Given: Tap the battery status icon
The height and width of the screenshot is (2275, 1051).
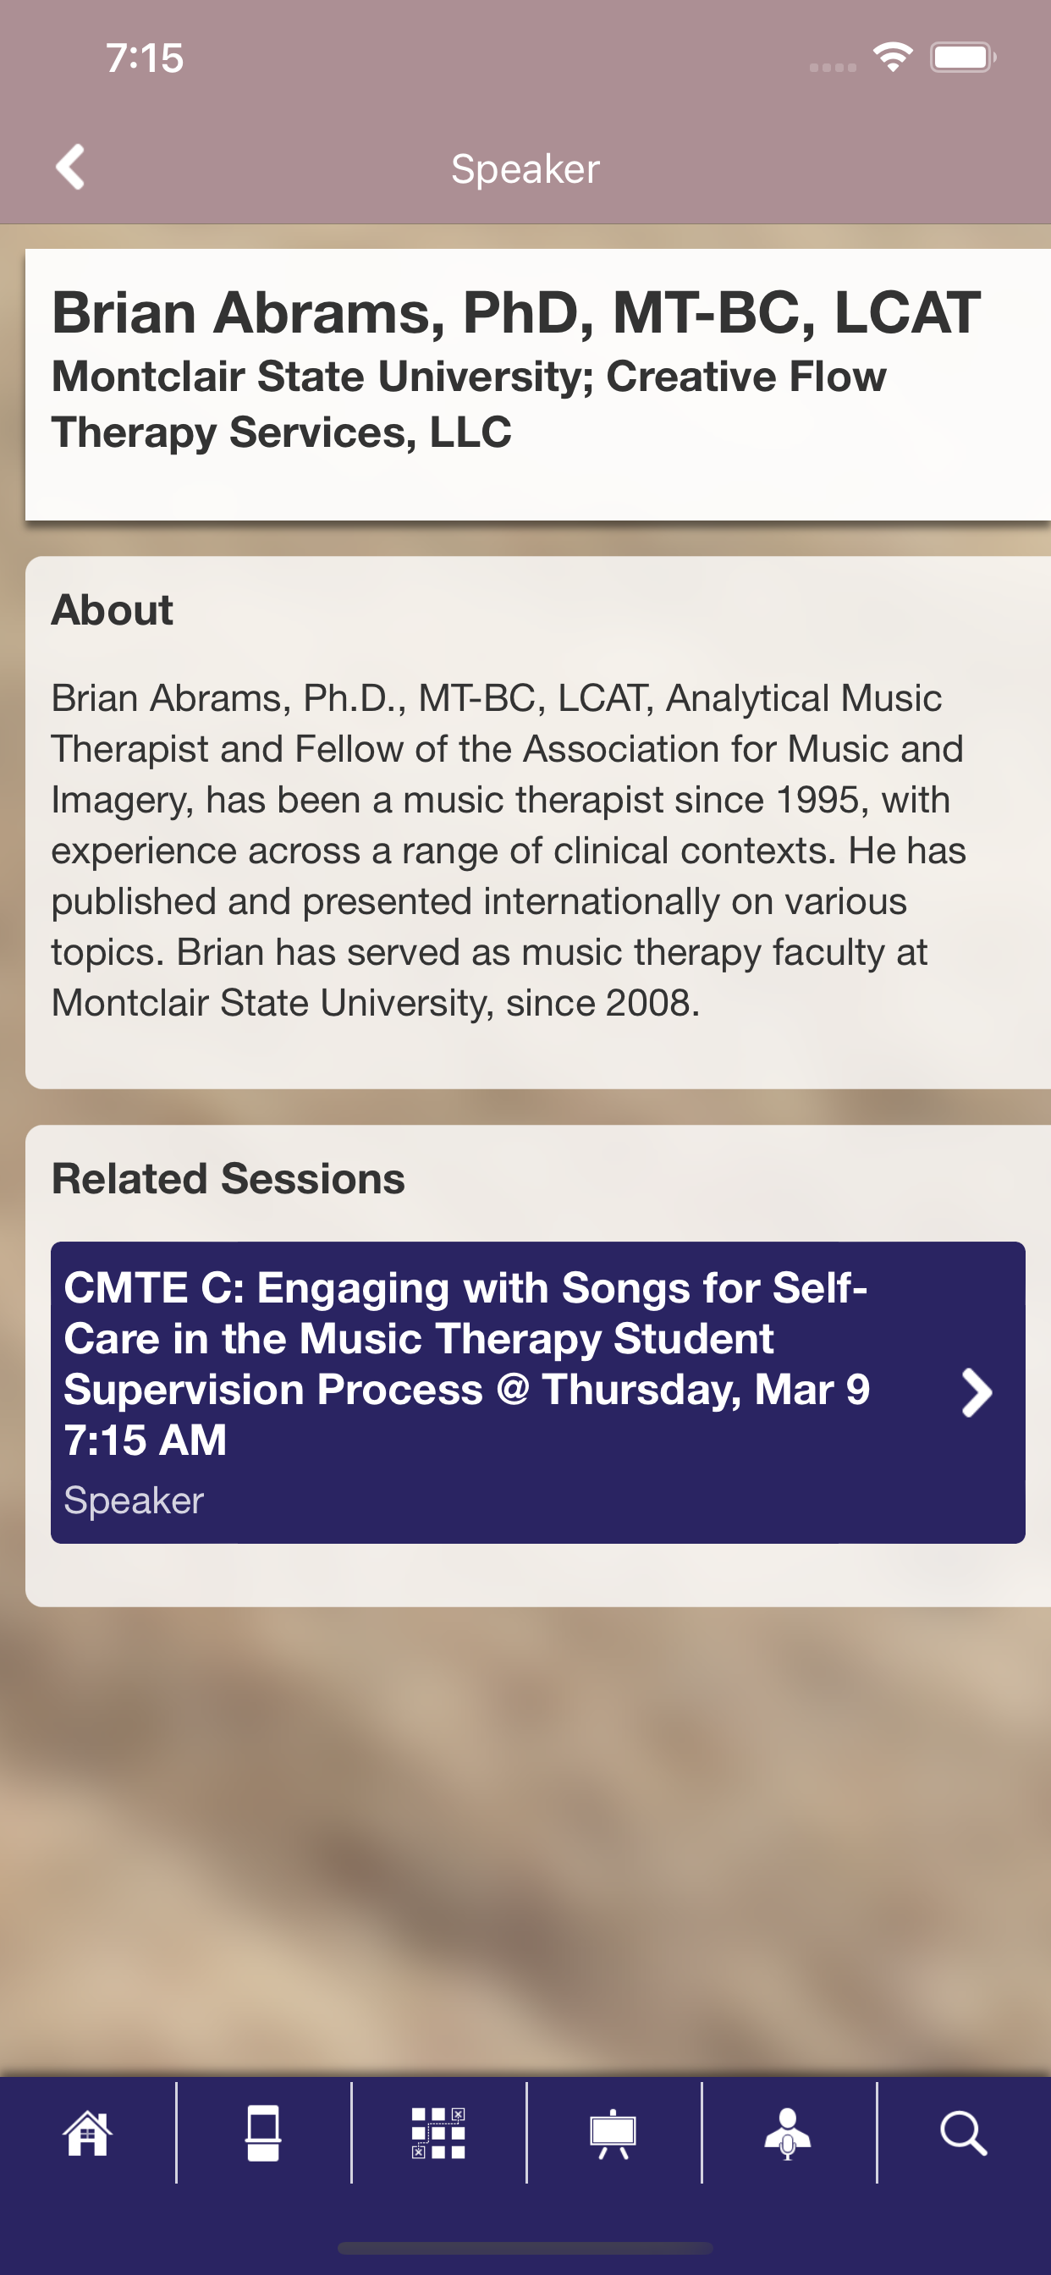Looking at the screenshot, I should click(963, 58).
